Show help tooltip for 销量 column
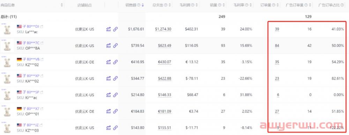Viewport: 349px width, 135px height. tap(220, 5)
